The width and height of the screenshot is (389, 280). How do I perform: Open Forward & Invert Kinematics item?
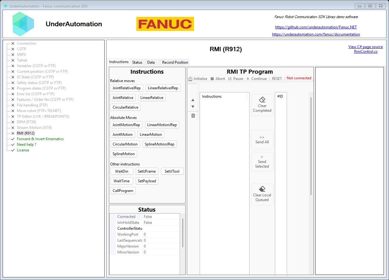40,139
